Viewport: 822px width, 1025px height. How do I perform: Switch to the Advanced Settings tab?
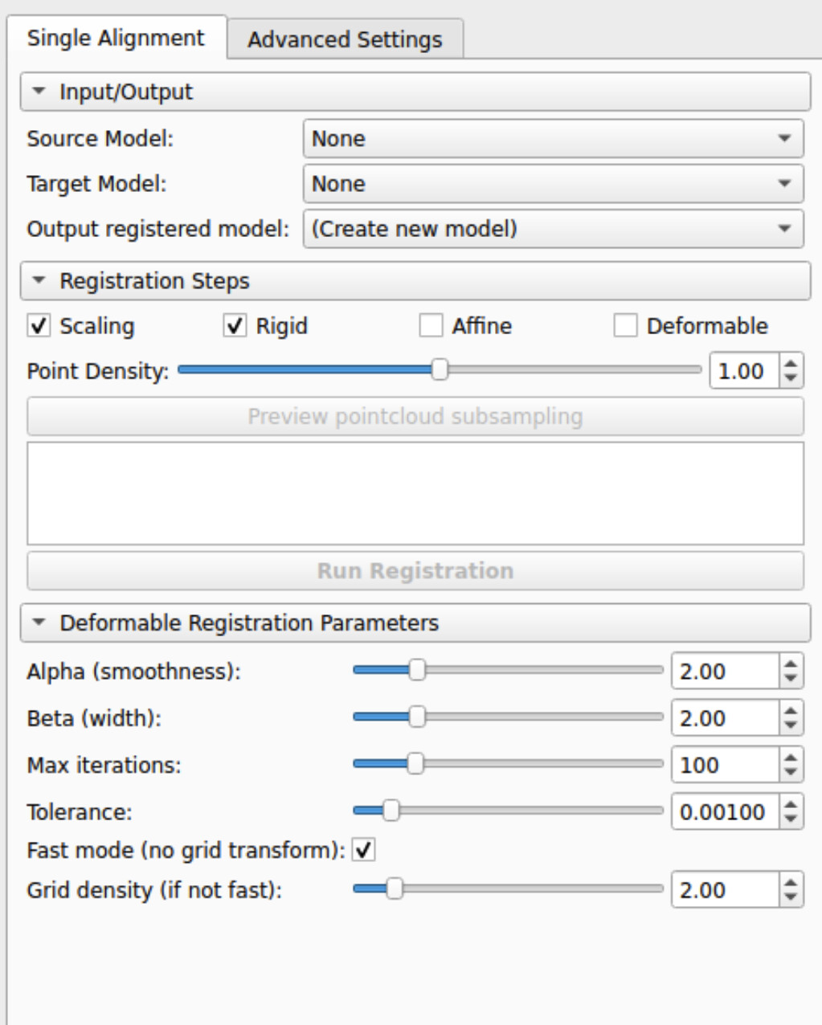pos(345,39)
